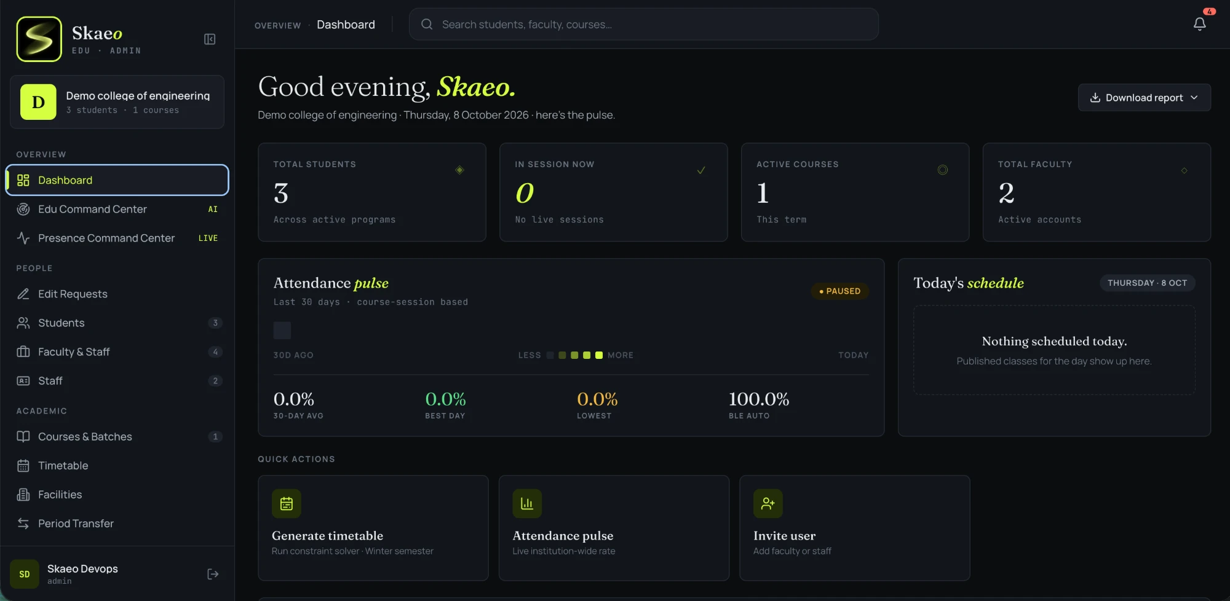Click the Generate timetable calendar icon
The width and height of the screenshot is (1230, 601).
(x=287, y=504)
